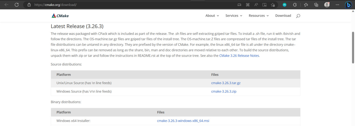Open the Favorites list icon
The image size is (355, 126).
click(x=306, y=5)
